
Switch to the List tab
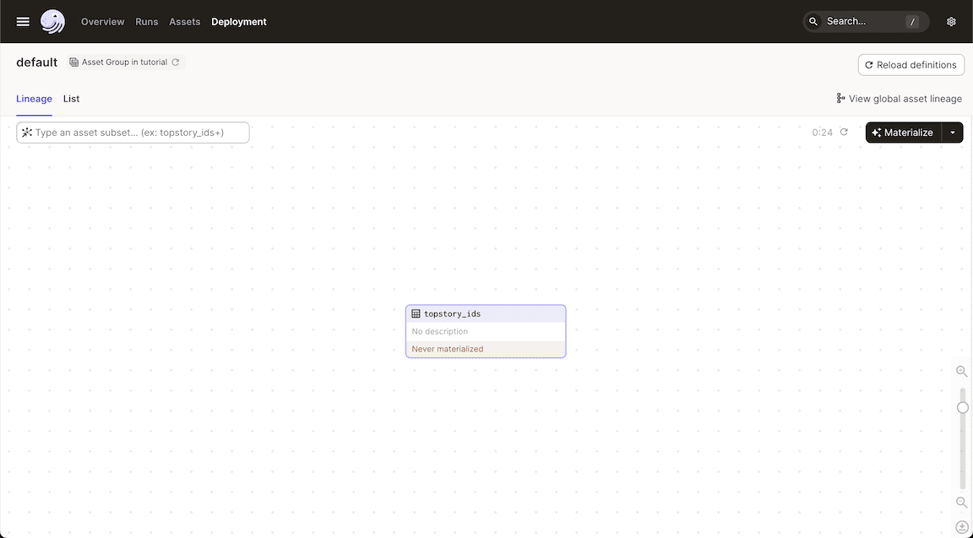(x=71, y=99)
